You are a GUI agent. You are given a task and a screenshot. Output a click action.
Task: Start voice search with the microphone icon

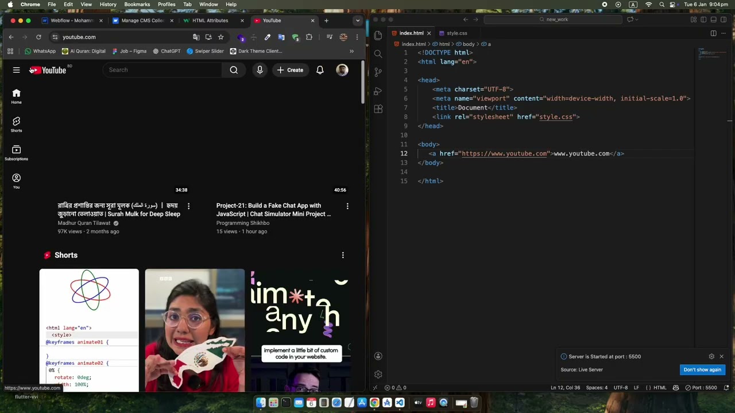tap(260, 70)
